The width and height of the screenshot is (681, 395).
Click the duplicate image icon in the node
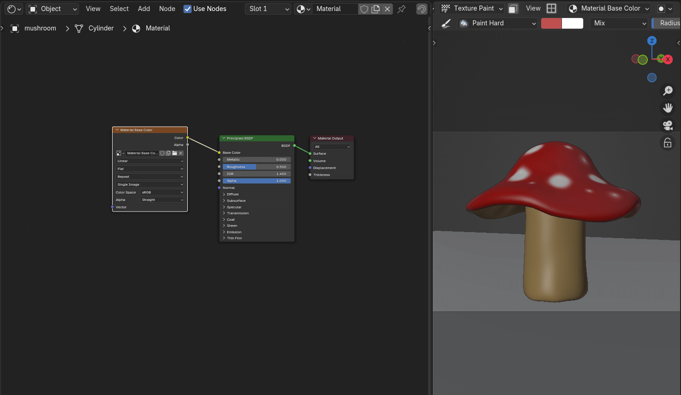click(168, 153)
